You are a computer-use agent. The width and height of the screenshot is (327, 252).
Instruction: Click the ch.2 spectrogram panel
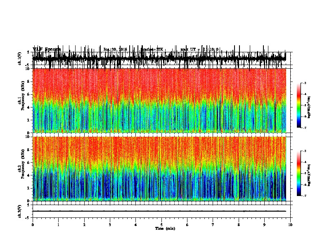click(159, 169)
